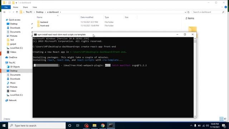Viewport: 229px width, 129px height.
Task: Click the microphone tray icon
Action: [195, 125]
